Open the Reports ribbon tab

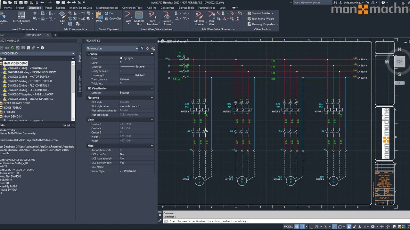coord(61,8)
